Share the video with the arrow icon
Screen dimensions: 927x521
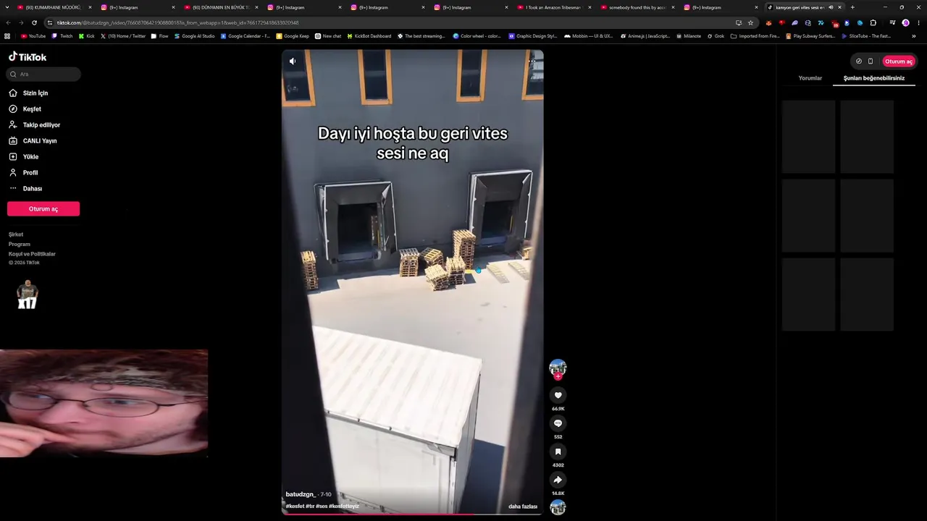pyautogui.click(x=558, y=480)
